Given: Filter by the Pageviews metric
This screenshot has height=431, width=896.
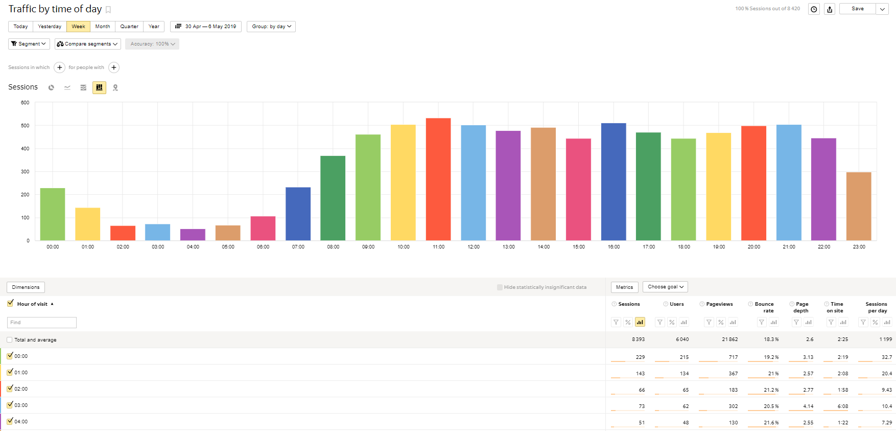Looking at the screenshot, I should tap(709, 322).
